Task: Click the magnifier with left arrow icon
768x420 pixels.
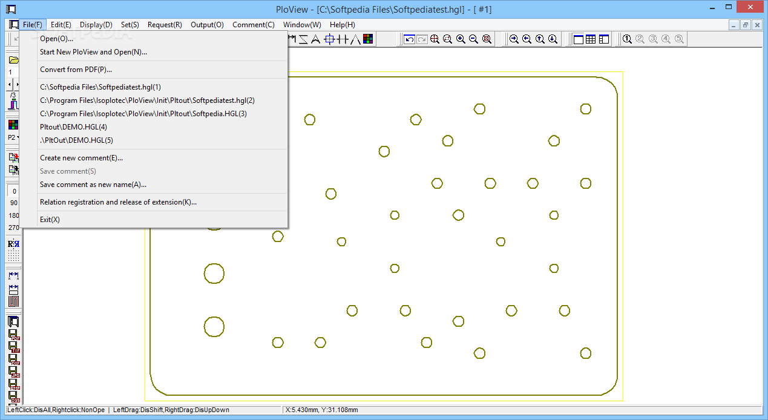Action: (527, 39)
